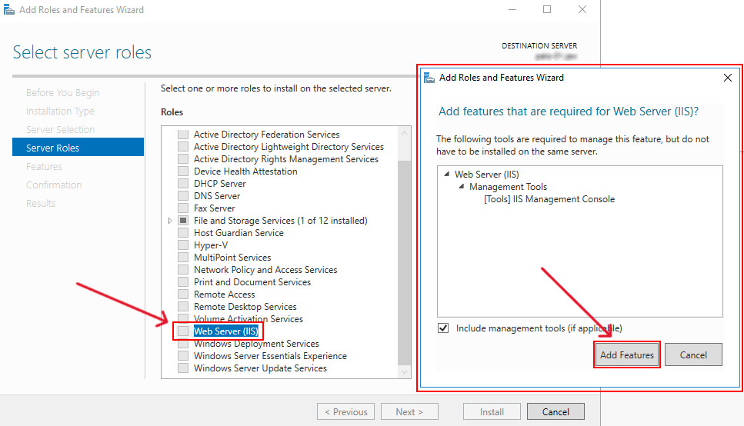Click the Previous button
The width and height of the screenshot is (744, 426).
coord(345,411)
